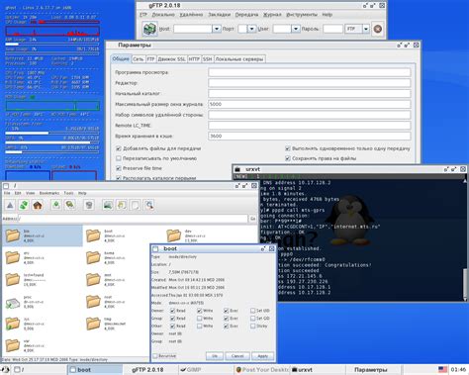Click the up-directory triangle toolbar icon

click(10, 205)
